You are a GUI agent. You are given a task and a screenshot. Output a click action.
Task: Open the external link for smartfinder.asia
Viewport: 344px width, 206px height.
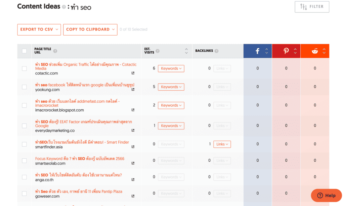click(x=134, y=147)
